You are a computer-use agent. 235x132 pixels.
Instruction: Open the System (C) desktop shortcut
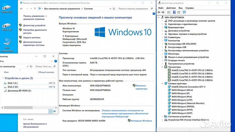pyautogui.click(x=7, y=9)
